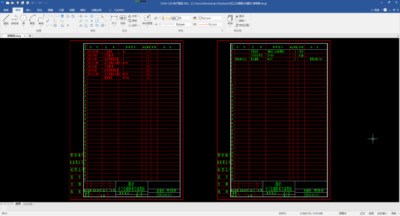Select the Polyline tool
400x216 pixels.
(x=14, y=20)
